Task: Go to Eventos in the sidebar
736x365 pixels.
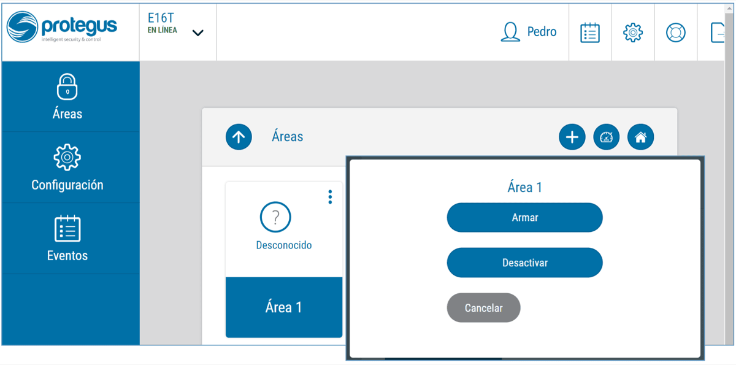Action: [67, 239]
